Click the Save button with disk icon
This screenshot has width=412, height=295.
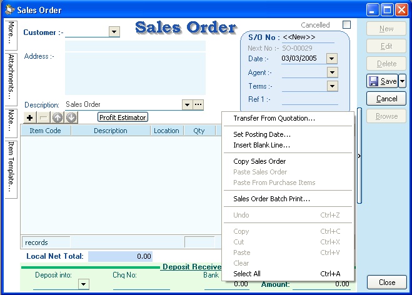pos(382,81)
